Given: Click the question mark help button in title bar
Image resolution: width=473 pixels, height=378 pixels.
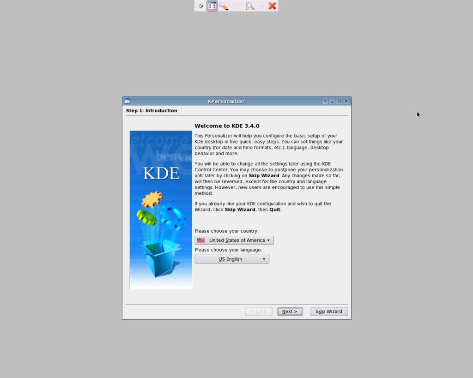Looking at the screenshot, I should [x=325, y=101].
